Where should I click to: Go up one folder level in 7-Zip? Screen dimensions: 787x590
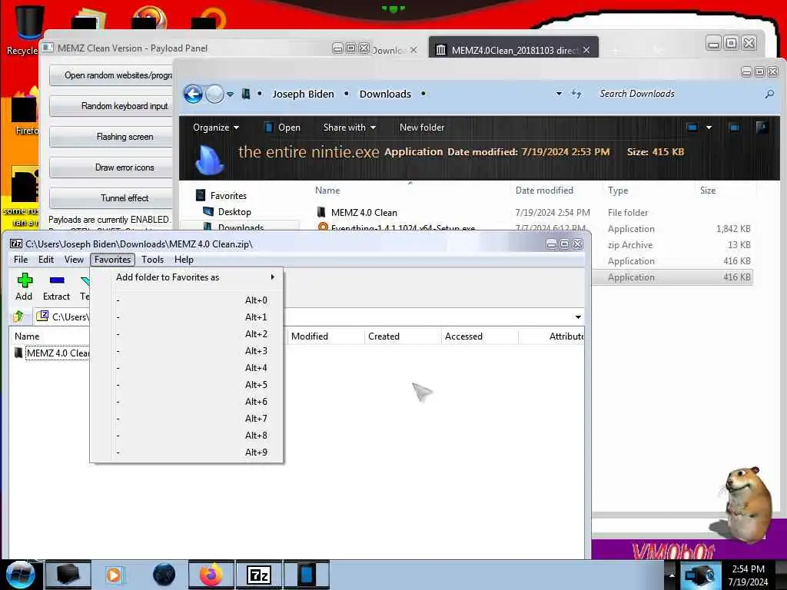click(x=18, y=317)
